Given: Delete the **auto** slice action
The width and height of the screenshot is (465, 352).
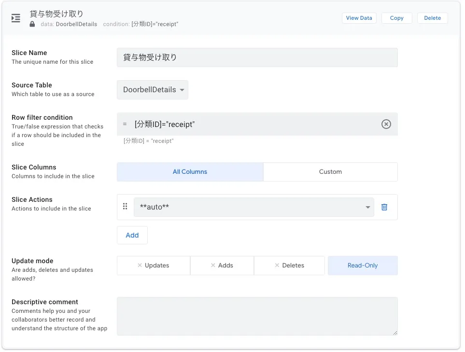Looking at the screenshot, I should coord(384,207).
